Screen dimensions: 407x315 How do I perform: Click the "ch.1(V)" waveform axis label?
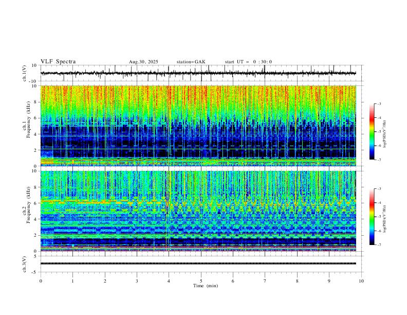click(25, 73)
